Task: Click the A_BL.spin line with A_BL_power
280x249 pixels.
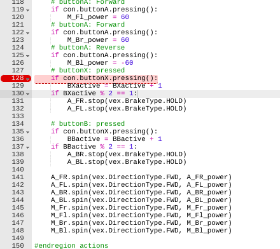Action: tap(141, 200)
